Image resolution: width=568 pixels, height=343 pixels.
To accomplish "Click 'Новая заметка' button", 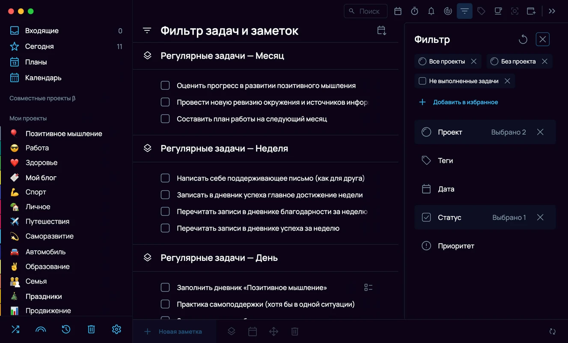I will pos(173,331).
